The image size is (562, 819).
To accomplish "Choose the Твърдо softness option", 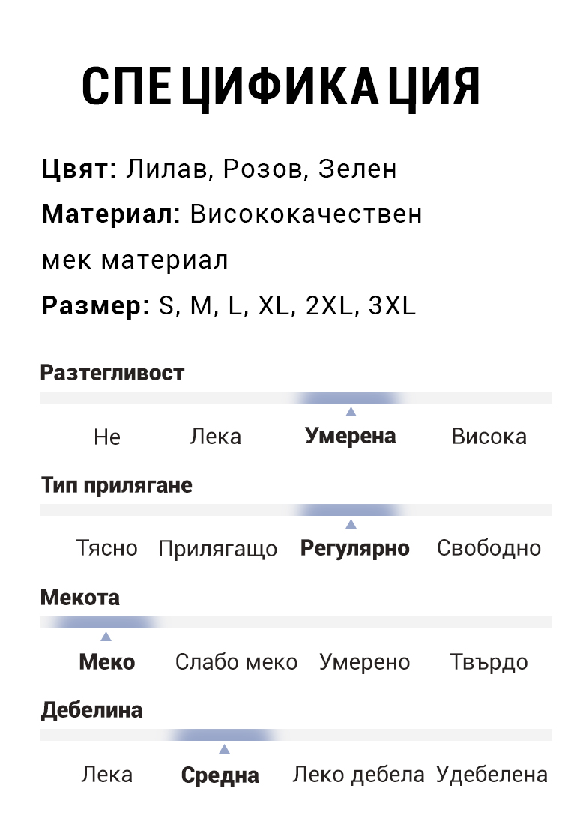I will [489, 662].
